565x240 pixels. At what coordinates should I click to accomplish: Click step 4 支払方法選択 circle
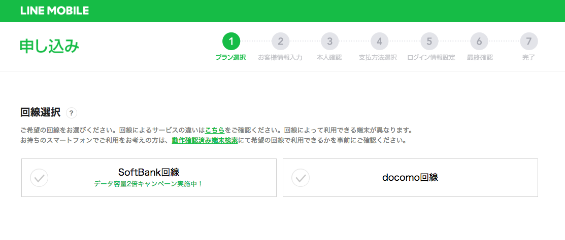pos(379,42)
